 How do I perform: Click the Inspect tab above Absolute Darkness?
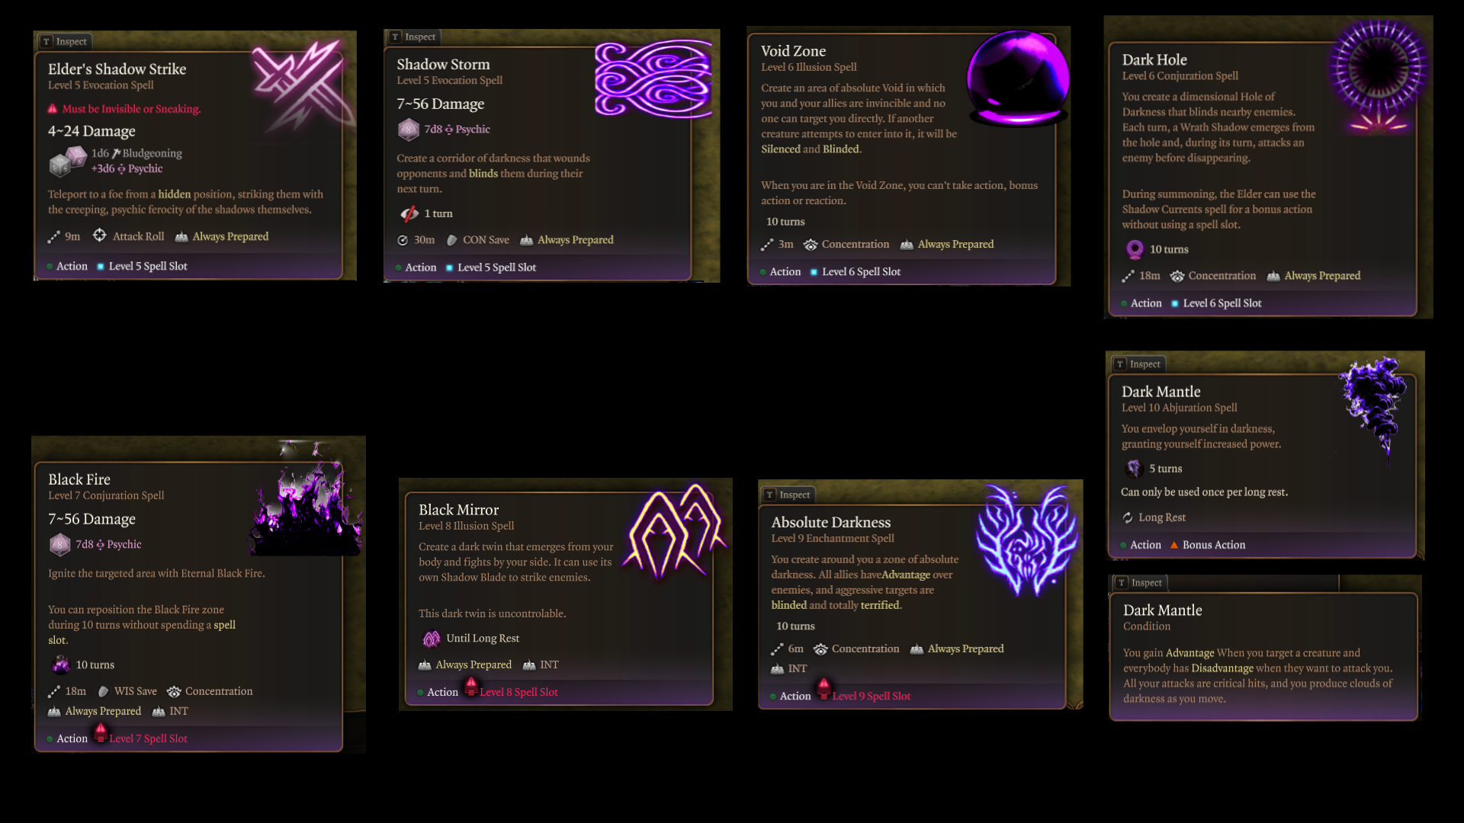coord(788,495)
